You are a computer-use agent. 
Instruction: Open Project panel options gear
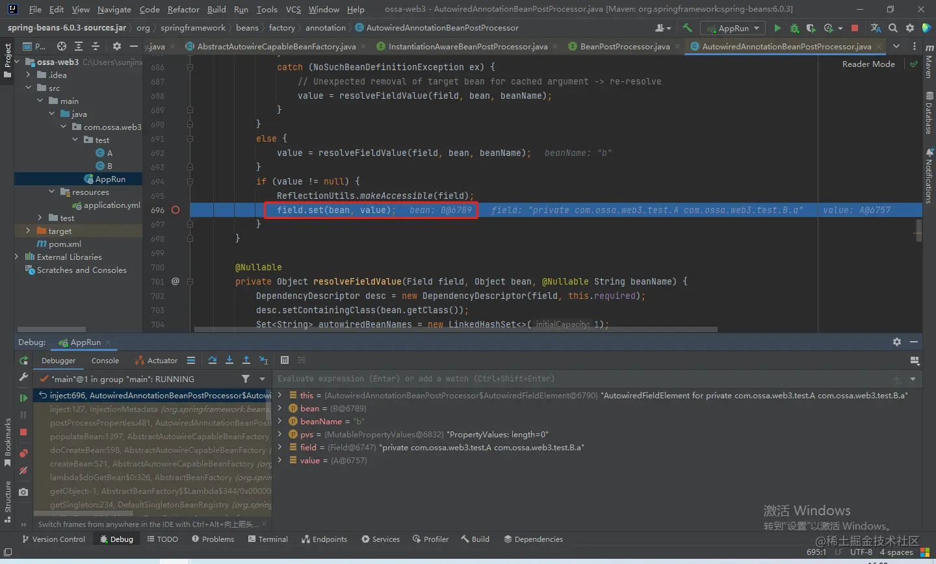click(117, 46)
